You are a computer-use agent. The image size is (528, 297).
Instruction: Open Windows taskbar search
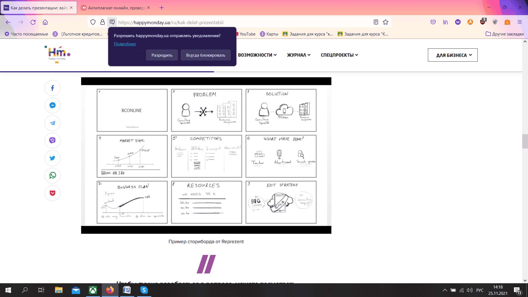pos(25,290)
